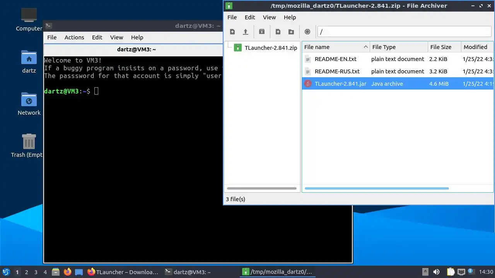Viewport: 495px width, 278px height.
Task: Open the View menu in File Archiver
Action: tap(270, 17)
